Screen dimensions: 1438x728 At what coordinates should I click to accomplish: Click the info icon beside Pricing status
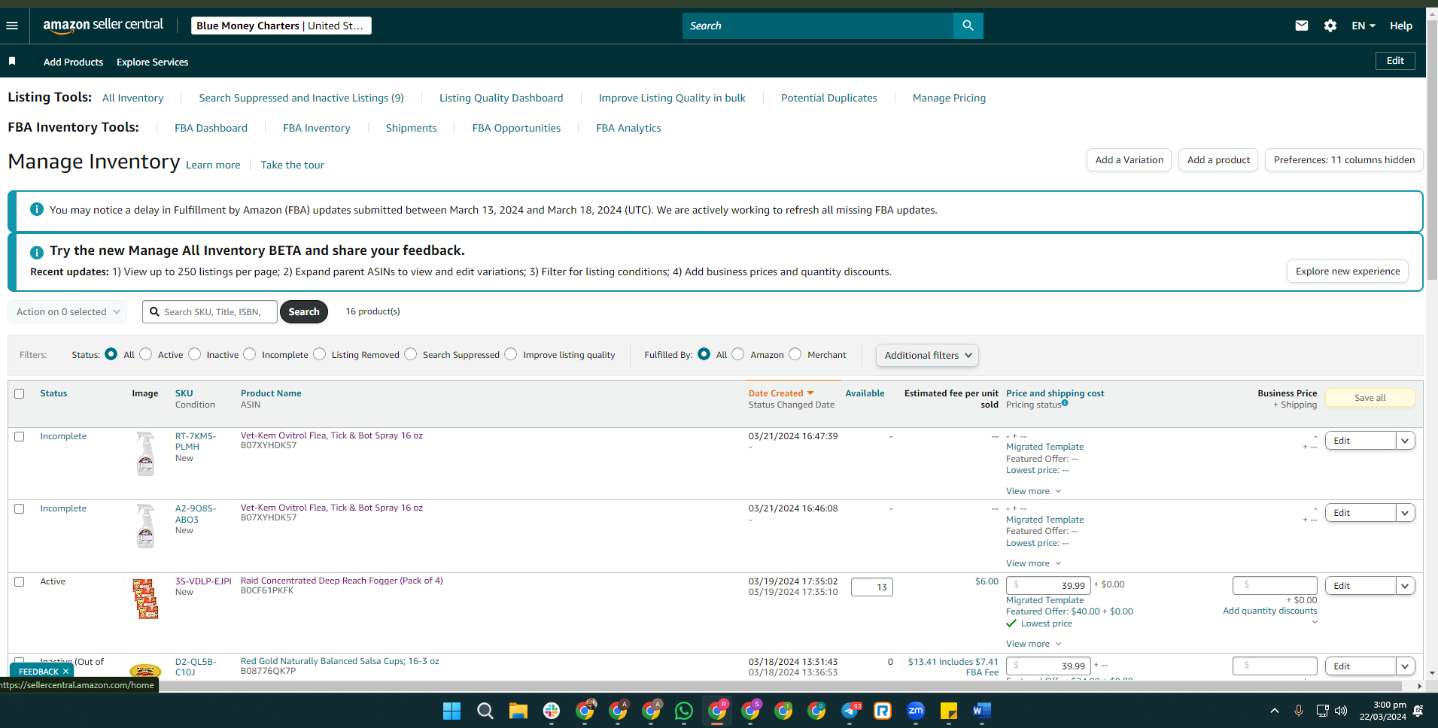pos(1065,403)
